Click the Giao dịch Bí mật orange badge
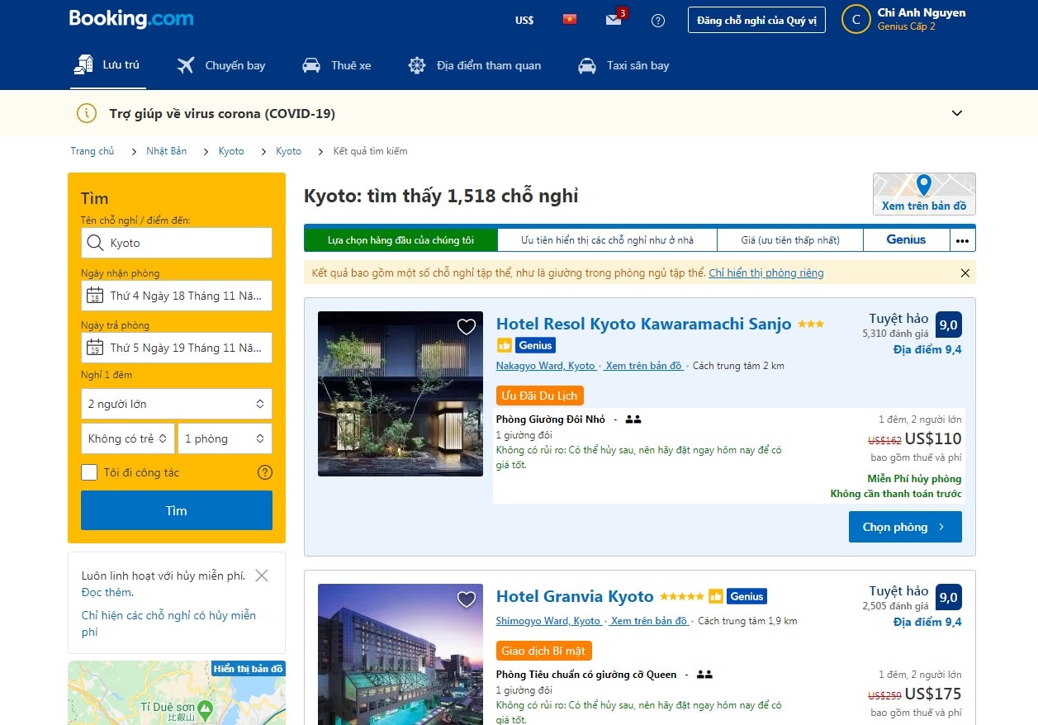This screenshot has width=1038, height=725. [544, 651]
